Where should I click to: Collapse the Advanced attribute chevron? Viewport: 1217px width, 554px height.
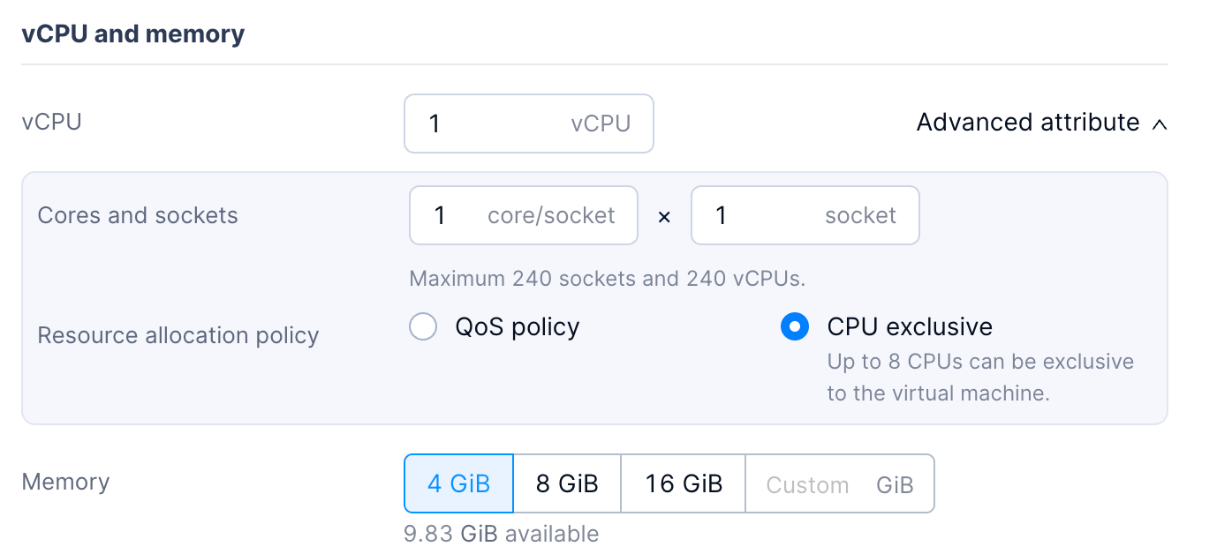(1160, 124)
